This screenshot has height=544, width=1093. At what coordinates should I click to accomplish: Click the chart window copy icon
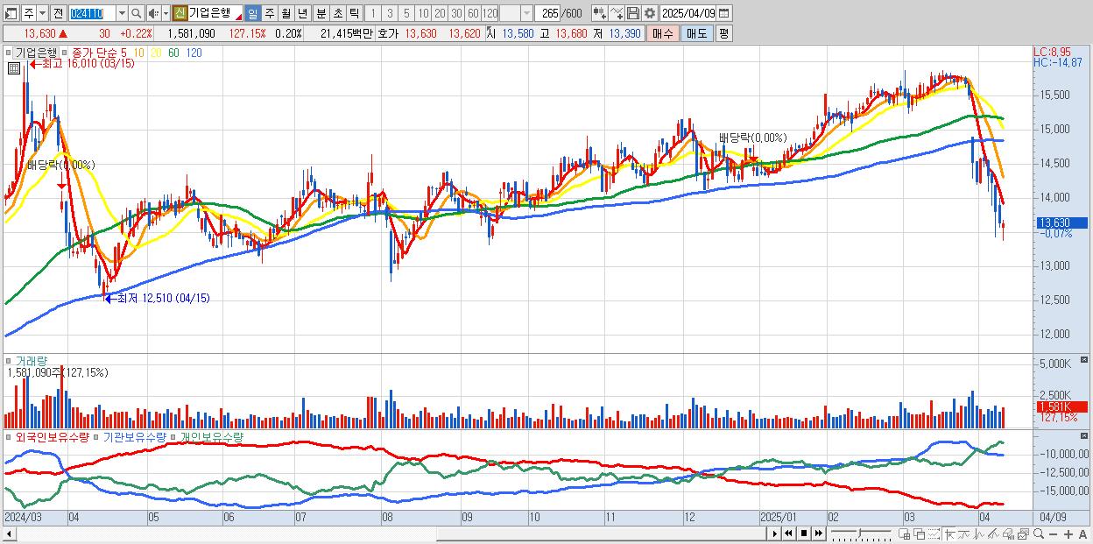pyautogui.click(x=1023, y=533)
